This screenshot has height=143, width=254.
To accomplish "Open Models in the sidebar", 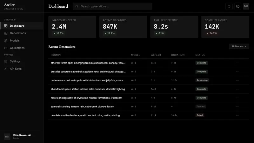I will (x=22, y=41).
